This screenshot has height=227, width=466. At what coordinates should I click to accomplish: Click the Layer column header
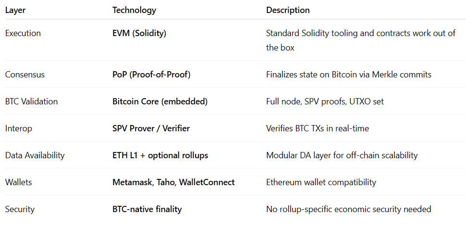[15, 10]
